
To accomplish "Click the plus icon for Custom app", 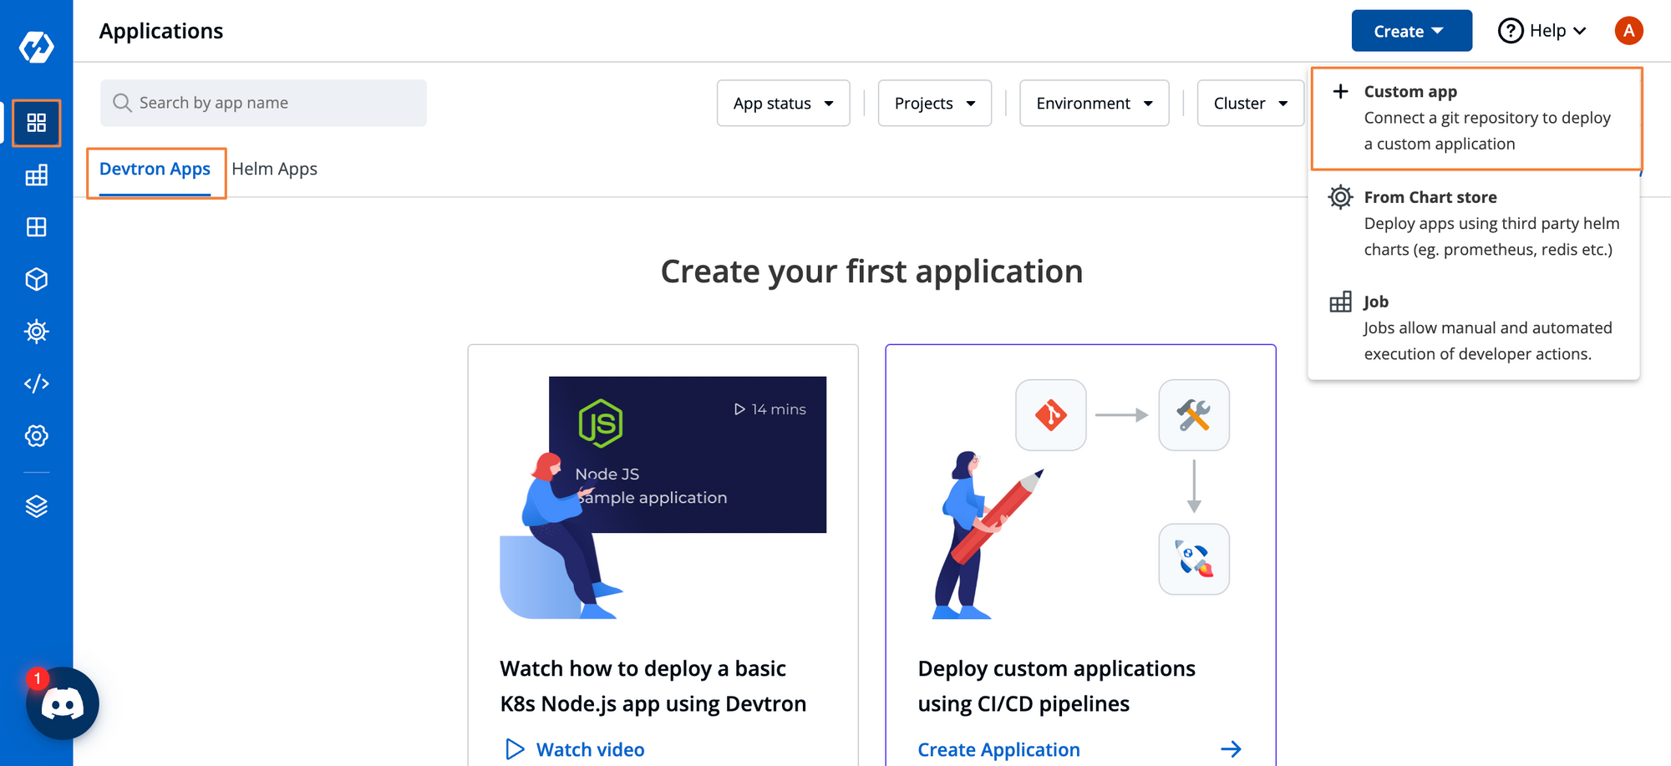I will 1340,91.
